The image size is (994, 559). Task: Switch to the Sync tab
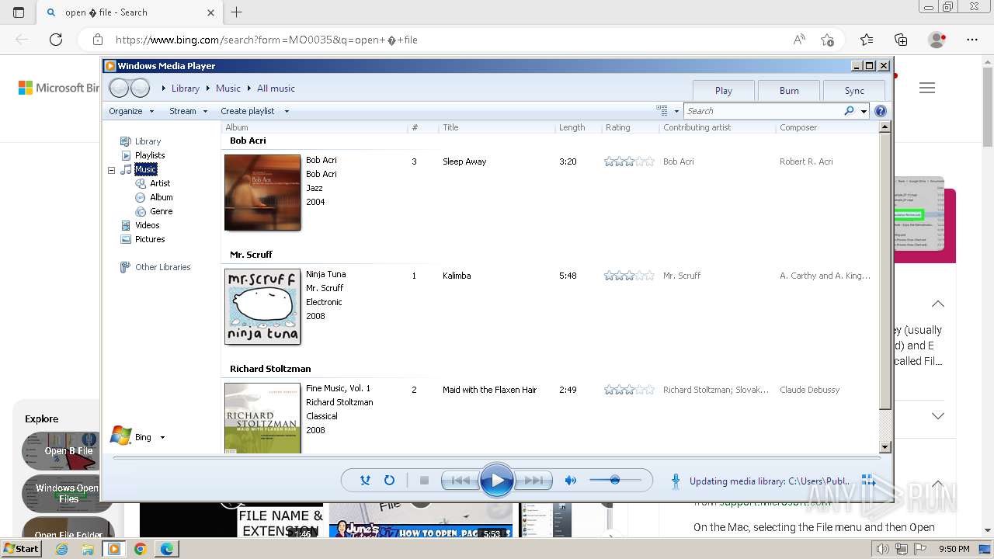[x=854, y=90]
